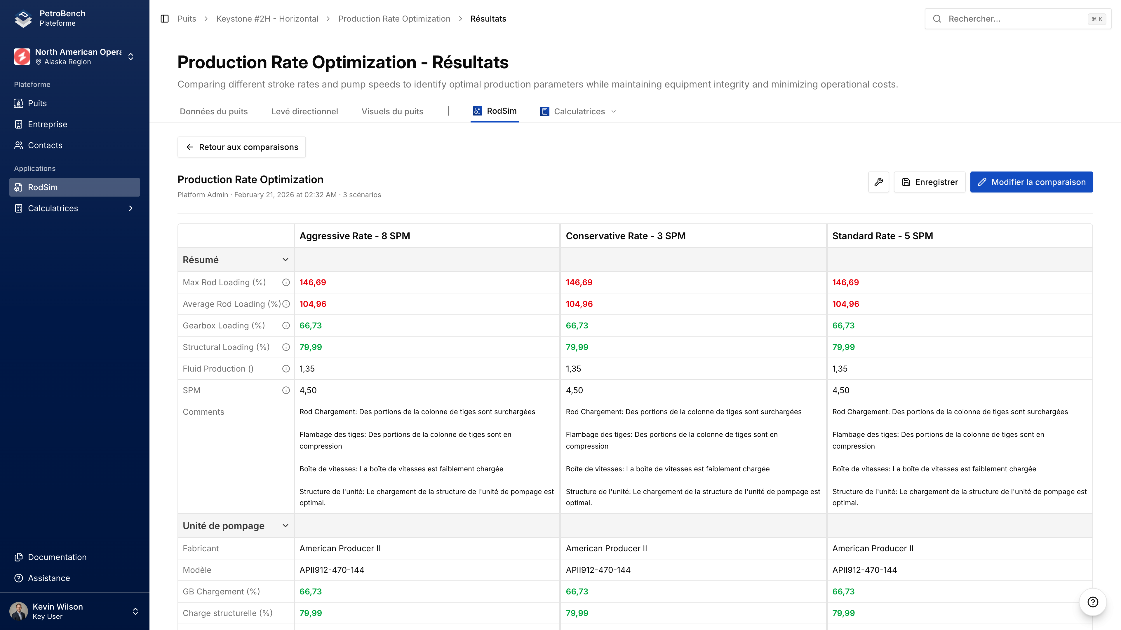Screen dimensions: 1121x630
Task: Open the Calculatrices app icon in sidebar
Action: click(x=18, y=208)
